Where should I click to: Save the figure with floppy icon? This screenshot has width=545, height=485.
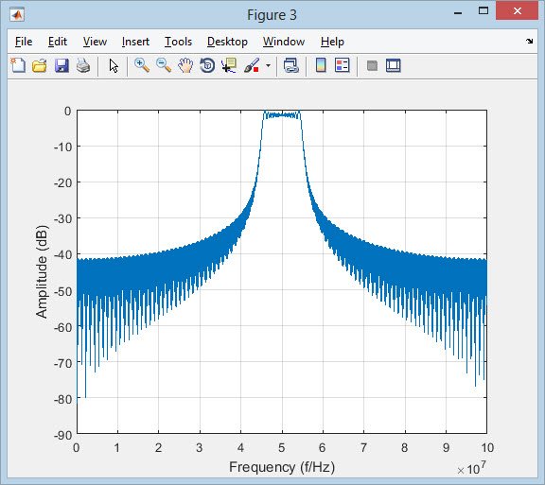click(62, 65)
